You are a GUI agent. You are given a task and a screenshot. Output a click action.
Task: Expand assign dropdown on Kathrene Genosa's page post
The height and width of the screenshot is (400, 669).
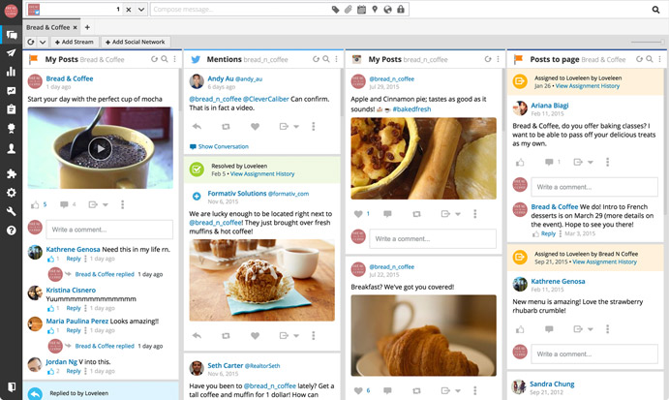pyautogui.click(x=591, y=329)
